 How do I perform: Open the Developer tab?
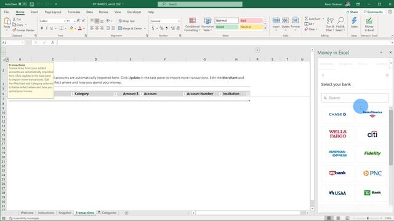(x=134, y=12)
